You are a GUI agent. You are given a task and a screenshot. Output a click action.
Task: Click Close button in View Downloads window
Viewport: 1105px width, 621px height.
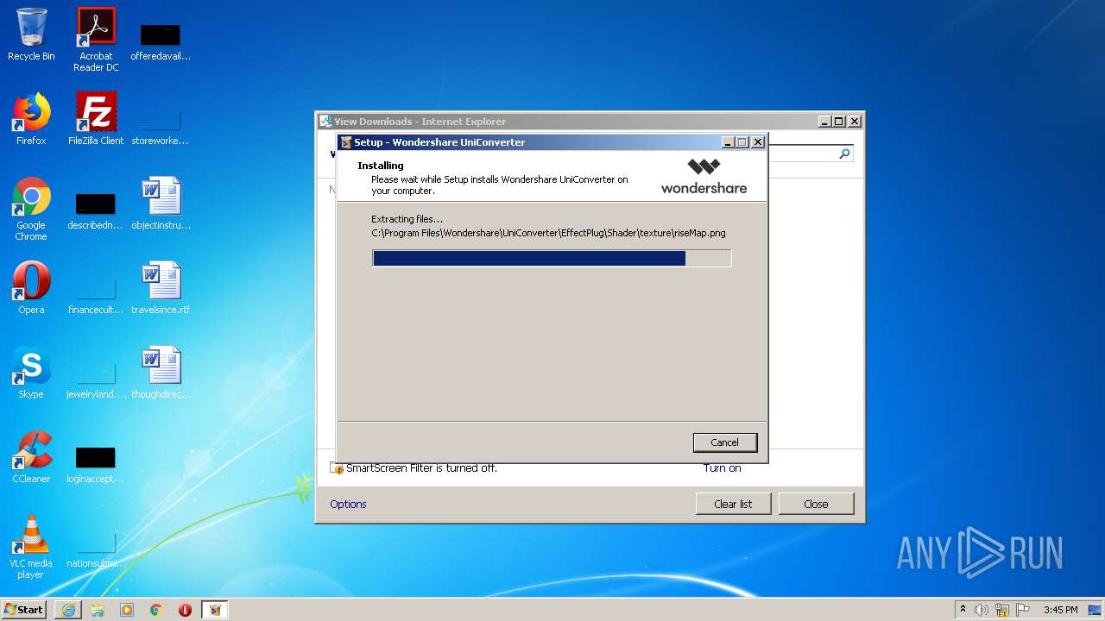tap(816, 504)
